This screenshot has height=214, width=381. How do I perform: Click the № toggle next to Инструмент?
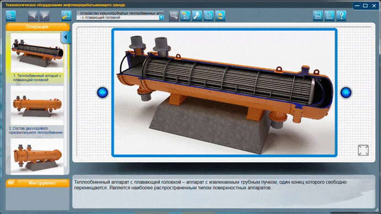pos(10,183)
